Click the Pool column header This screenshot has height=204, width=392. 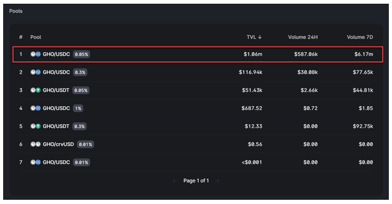36,37
